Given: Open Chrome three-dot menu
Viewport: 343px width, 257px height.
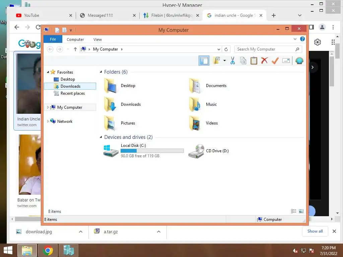Looking at the screenshot, I should 333,27.
